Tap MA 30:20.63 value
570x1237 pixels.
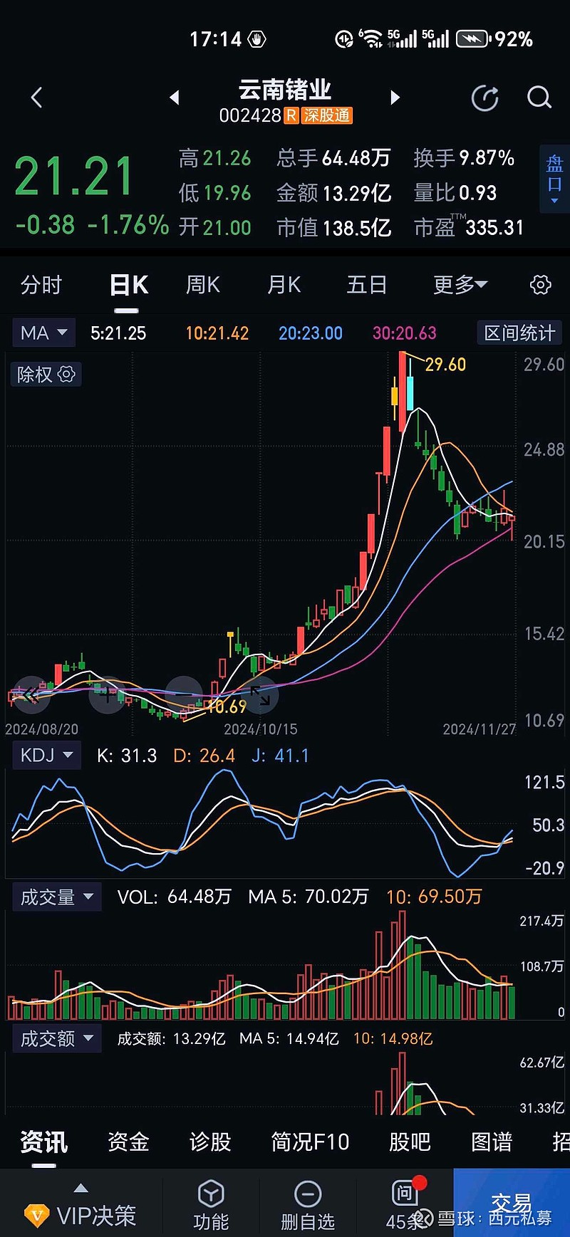coord(405,333)
